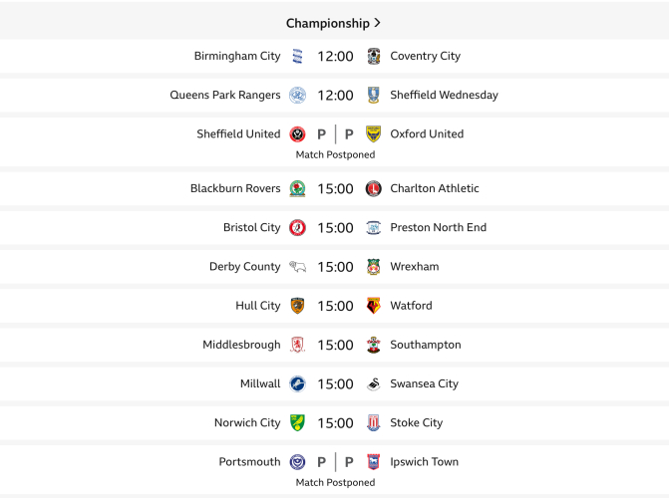Open the Middlesbrough v Southampton 15:00 time
Image resolution: width=669 pixels, height=498 pixels.
click(x=335, y=346)
